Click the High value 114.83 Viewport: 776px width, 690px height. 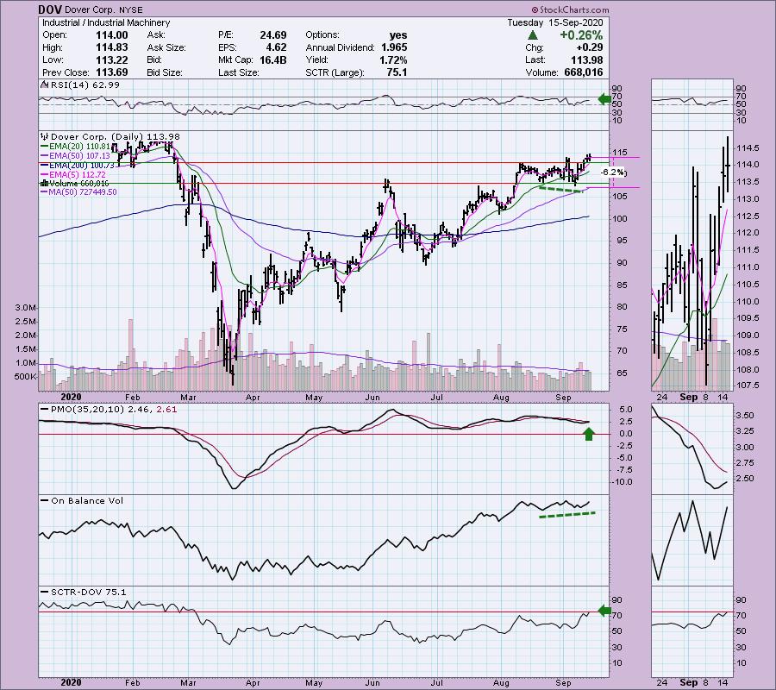click(112, 47)
